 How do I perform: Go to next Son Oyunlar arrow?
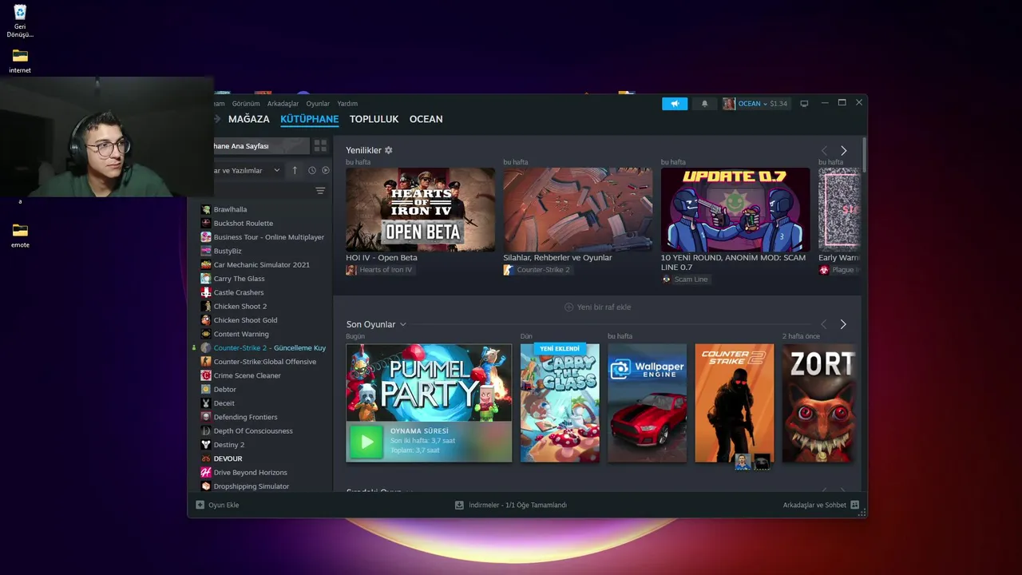pos(843,324)
